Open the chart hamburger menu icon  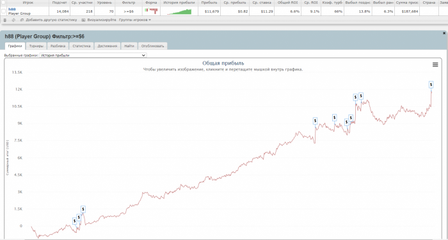[435, 65]
